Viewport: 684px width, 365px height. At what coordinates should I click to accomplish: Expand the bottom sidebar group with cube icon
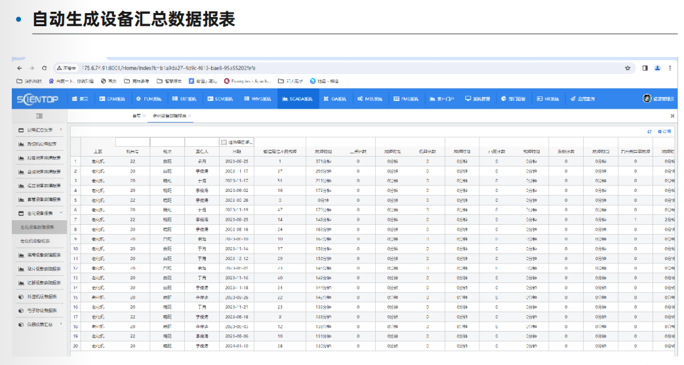pos(60,324)
